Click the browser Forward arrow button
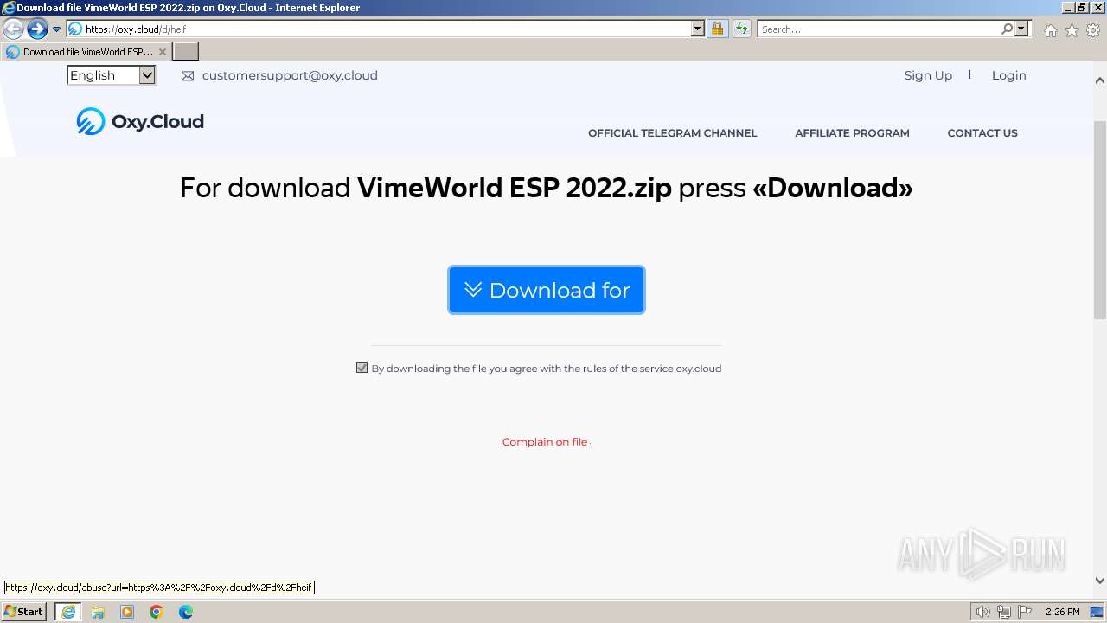The image size is (1107, 623). point(37,29)
